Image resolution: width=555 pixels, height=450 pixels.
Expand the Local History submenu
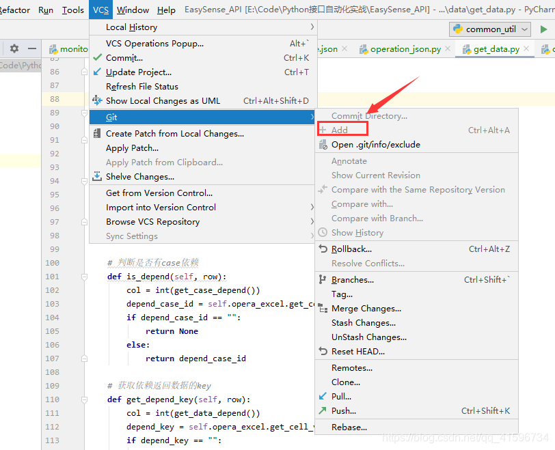tap(312, 27)
